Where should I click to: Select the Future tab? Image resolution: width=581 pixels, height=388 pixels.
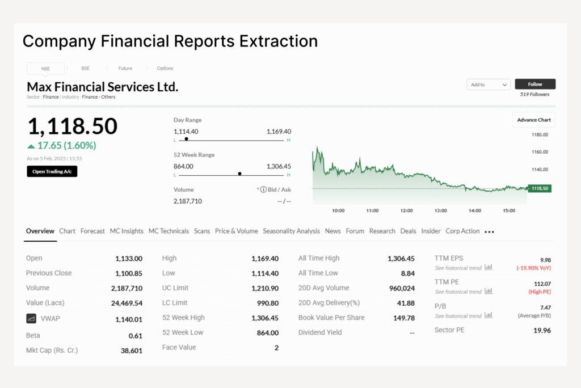[125, 69]
